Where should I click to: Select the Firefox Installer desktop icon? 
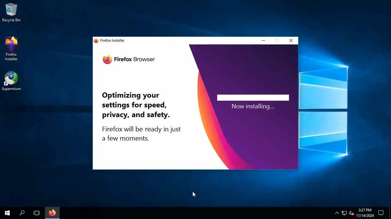[x=11, y=49]
